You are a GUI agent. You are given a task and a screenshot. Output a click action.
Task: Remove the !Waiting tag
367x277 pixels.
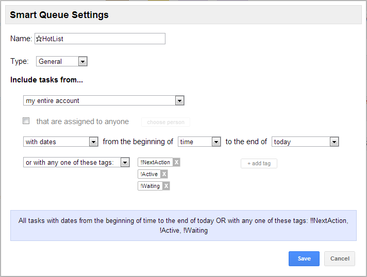point(166,186)
